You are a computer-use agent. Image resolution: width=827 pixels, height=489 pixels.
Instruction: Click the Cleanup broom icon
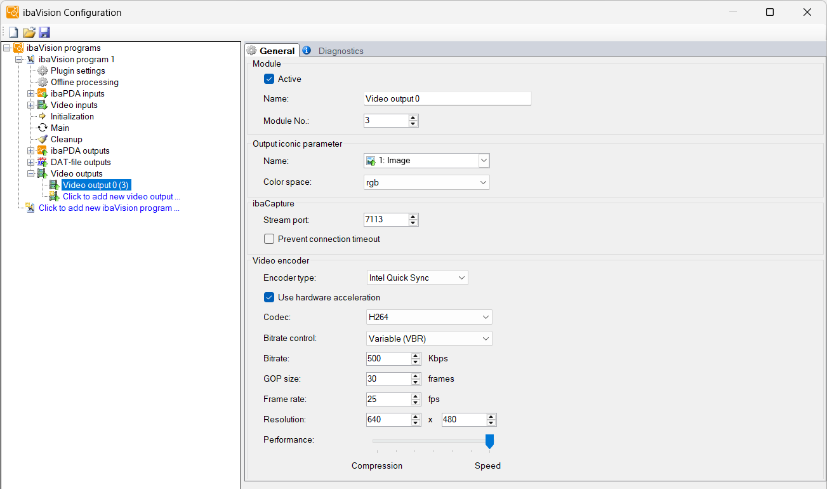tap(43, 139)
